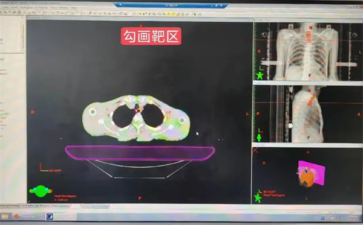Click the green figure icon in coronal view
363x225 pixels.
click(260, 75)
